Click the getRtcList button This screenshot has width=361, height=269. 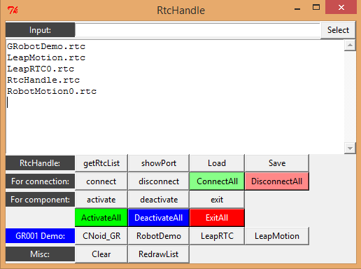[101, 163]
